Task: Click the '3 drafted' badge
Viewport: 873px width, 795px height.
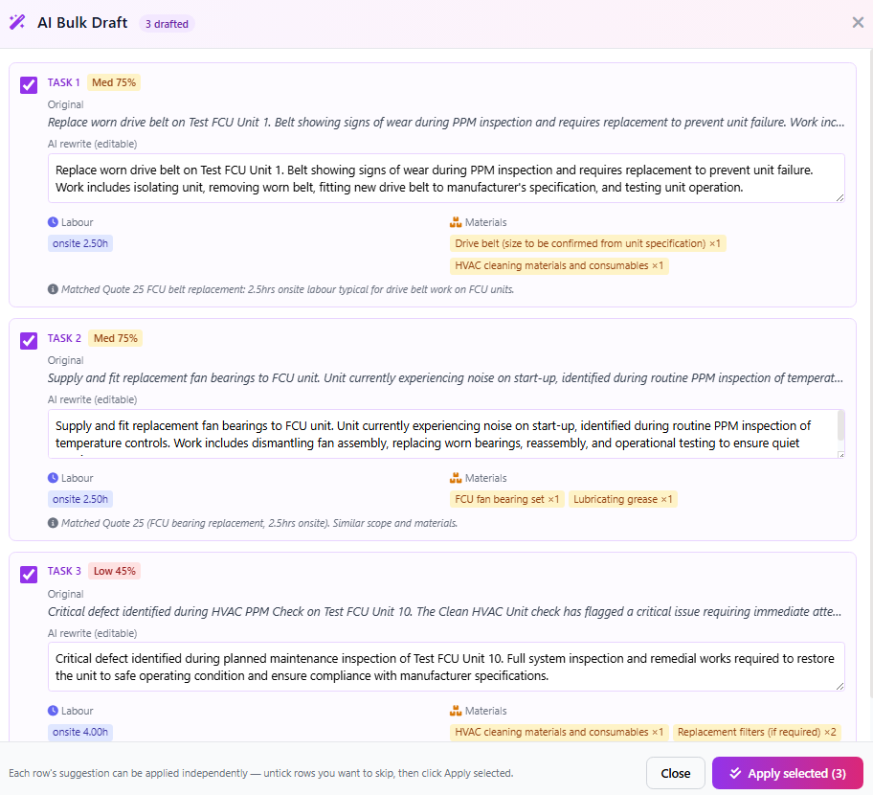Action: 167,24
